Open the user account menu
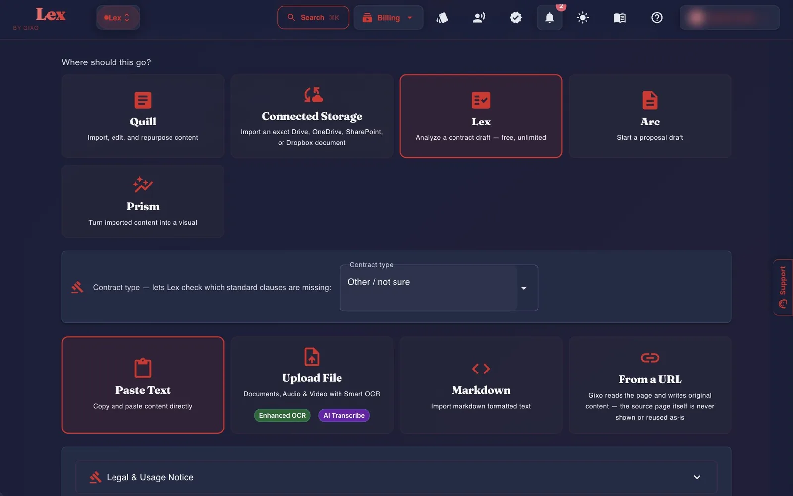Image resolution: width=793 pixels, height=496 pixels. click(x=730, y=18)
